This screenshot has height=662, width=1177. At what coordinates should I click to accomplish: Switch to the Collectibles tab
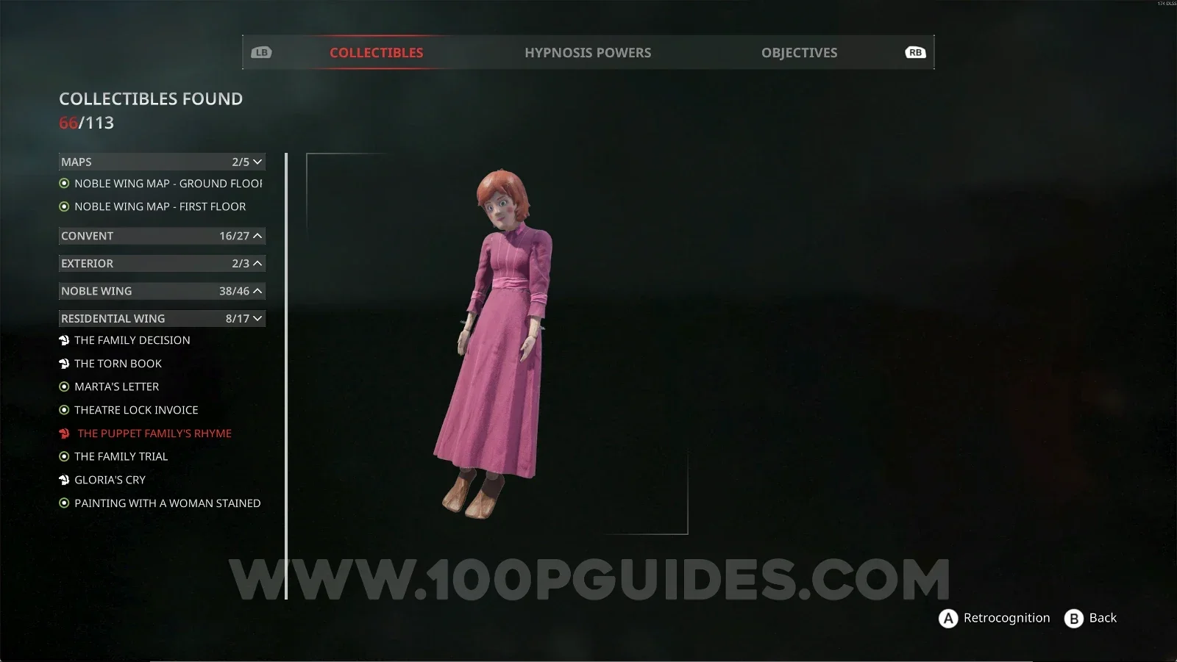(376, 53)
